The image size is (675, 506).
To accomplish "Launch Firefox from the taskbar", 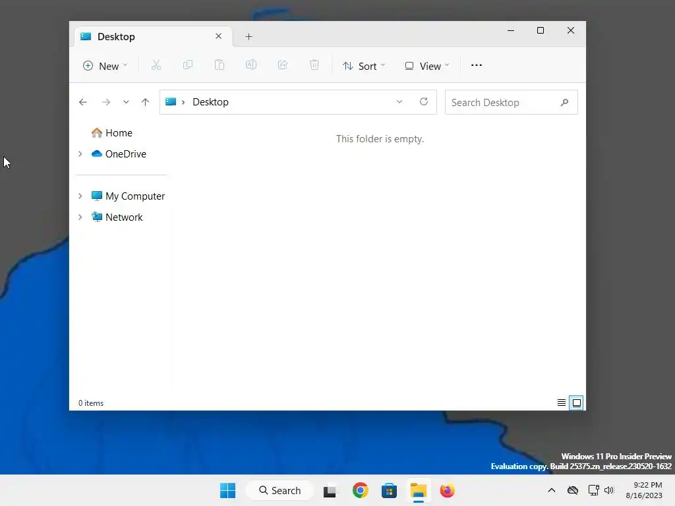I will coord(448,490).
